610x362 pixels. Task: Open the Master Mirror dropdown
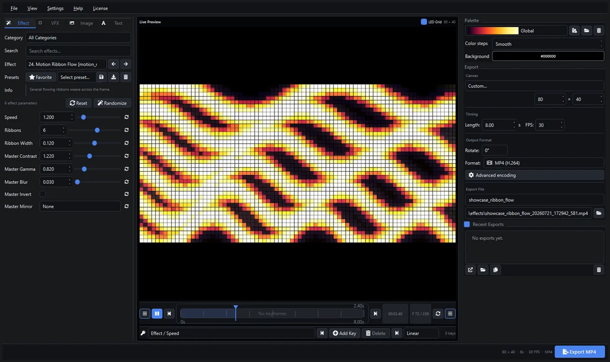click(80, 206)
